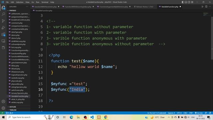Open the status bar notifications bell
This screenshot has width=213, height=120.
tap(210, 113)
